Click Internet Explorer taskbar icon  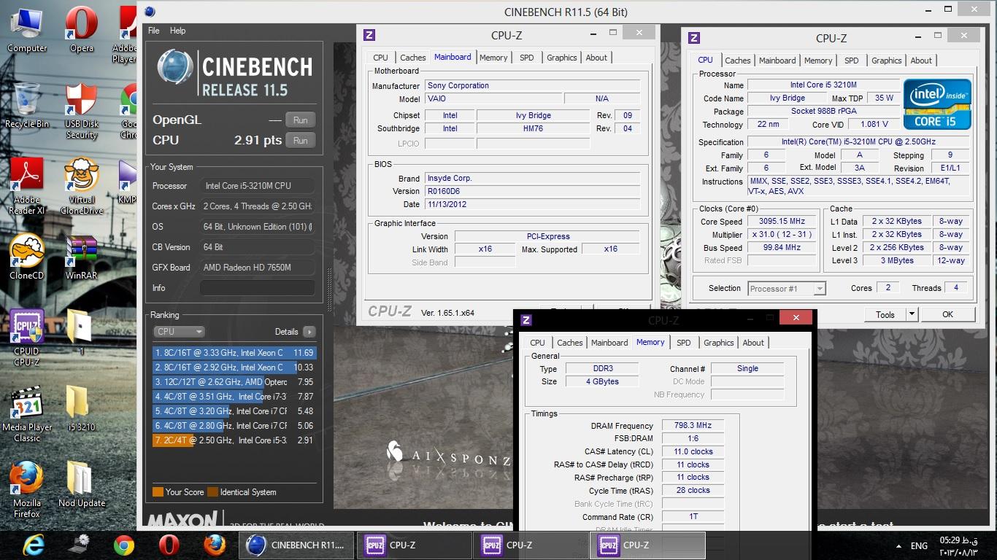34,545
